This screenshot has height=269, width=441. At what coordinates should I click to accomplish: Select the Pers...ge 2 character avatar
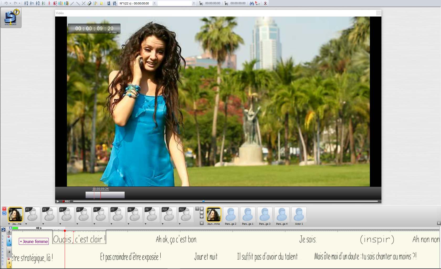coord(231,215)
